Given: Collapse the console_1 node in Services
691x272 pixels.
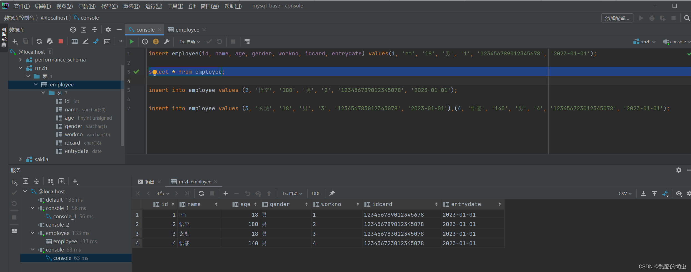Looking at the screenshot, I should tap(33, 208).
